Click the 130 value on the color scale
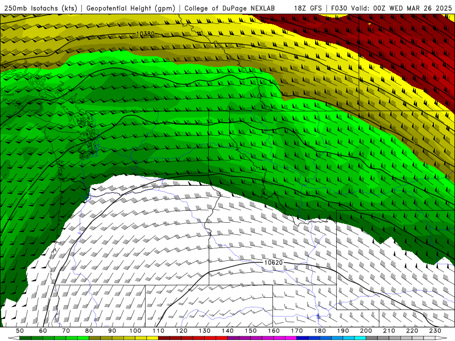 pyautogui.click(x=205, y=331)
